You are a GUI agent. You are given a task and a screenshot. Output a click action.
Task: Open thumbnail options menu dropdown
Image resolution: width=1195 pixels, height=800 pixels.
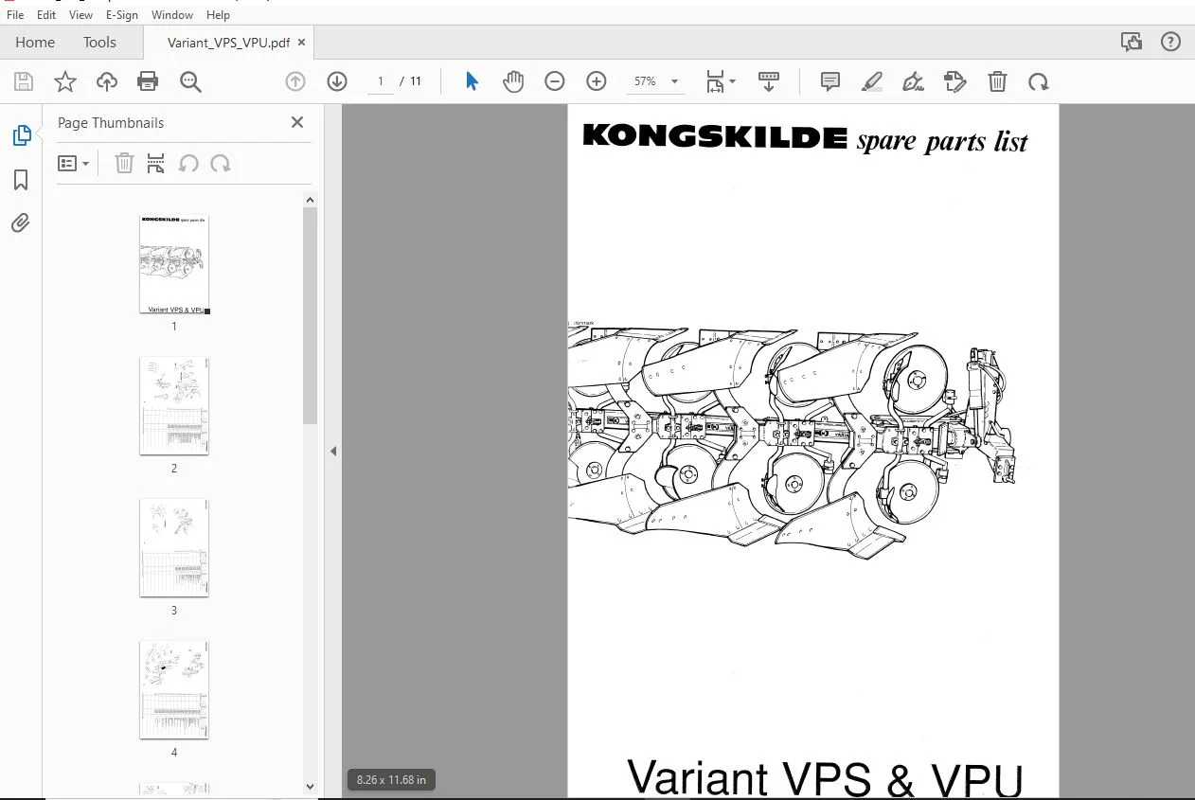click(73, 164)
